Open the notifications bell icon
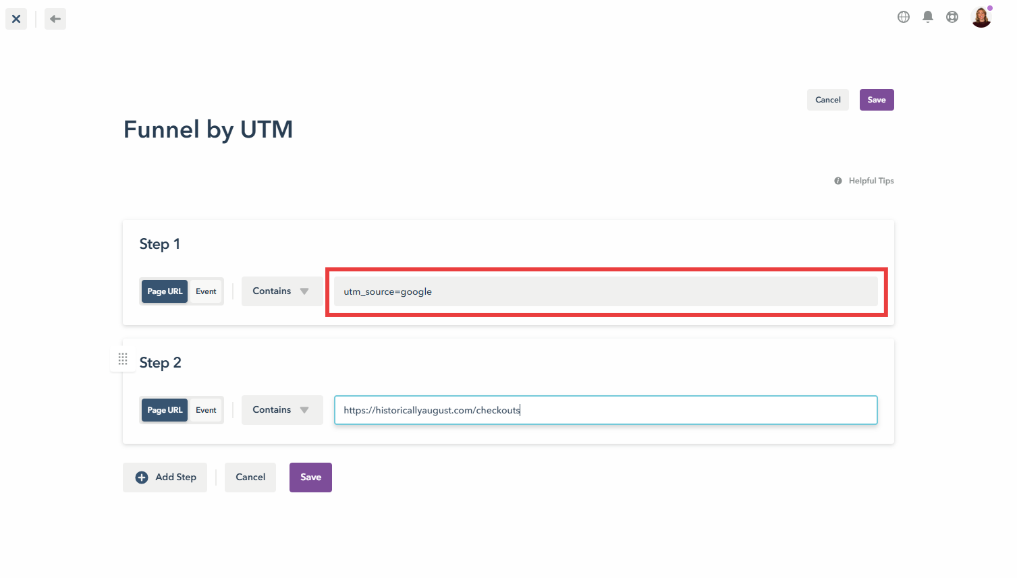This screenshot has width=1017, height=578. (927, 17)
